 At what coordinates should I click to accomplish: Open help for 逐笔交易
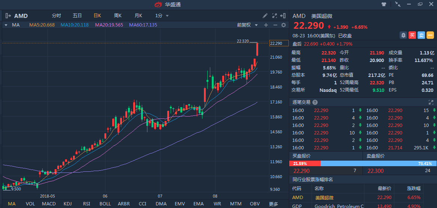point(315,102)
